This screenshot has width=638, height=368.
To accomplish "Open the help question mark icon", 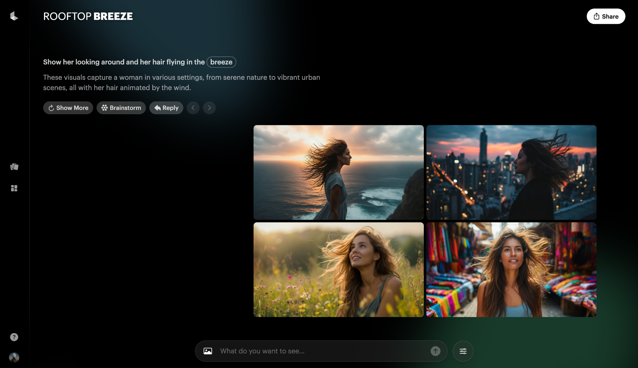I will pyautogui.click(x=14, y=337).
